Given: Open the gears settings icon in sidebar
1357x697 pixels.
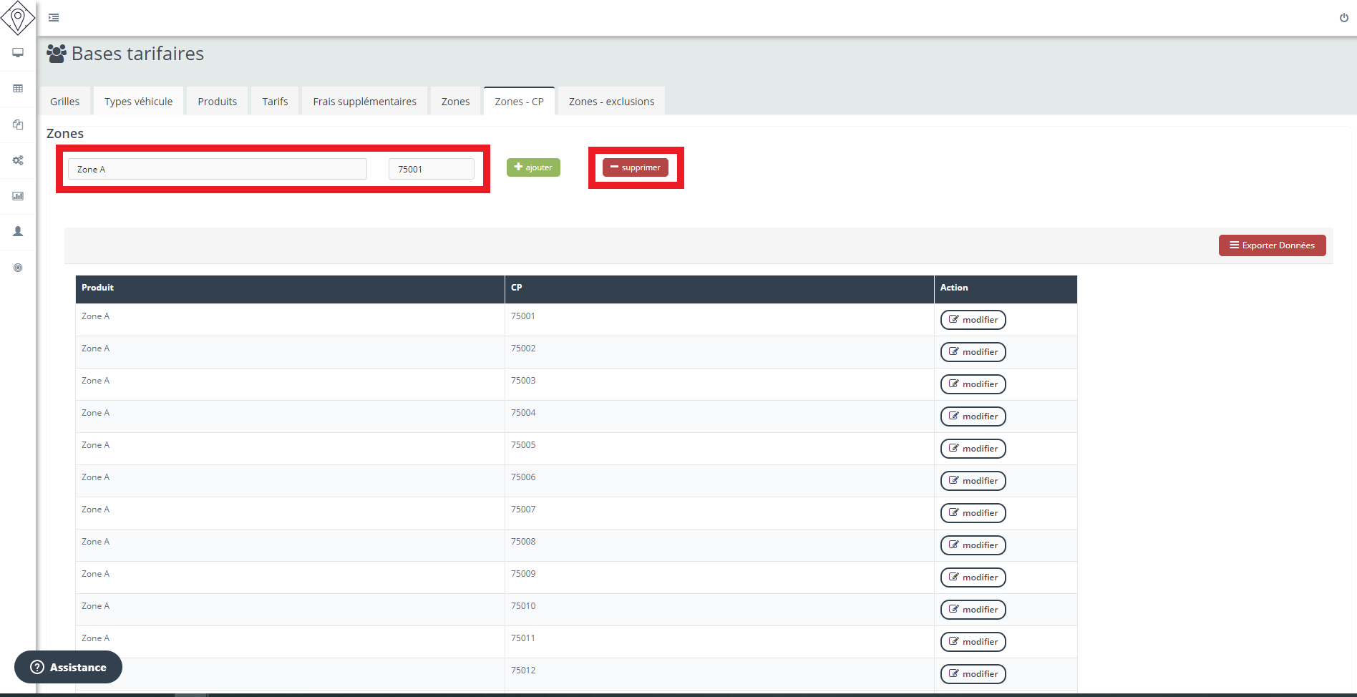Looking at the screenshot, I should [x=18, y=160].
